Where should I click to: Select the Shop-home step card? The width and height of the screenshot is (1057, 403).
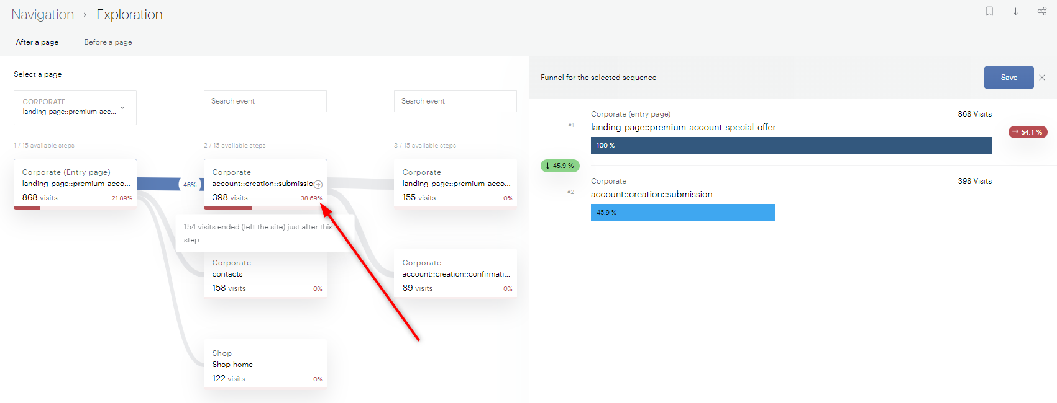265,365
